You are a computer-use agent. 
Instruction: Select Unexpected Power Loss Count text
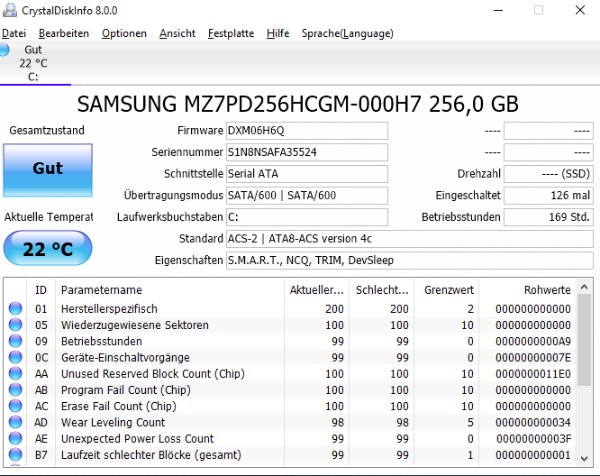click(137, 438)
